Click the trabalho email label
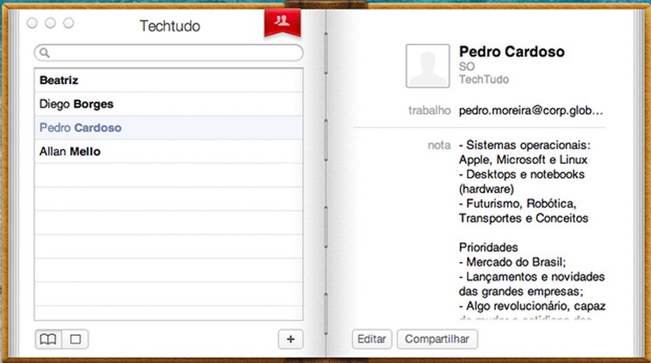This screenshot has height=363, width=651. tap(429, 110)
